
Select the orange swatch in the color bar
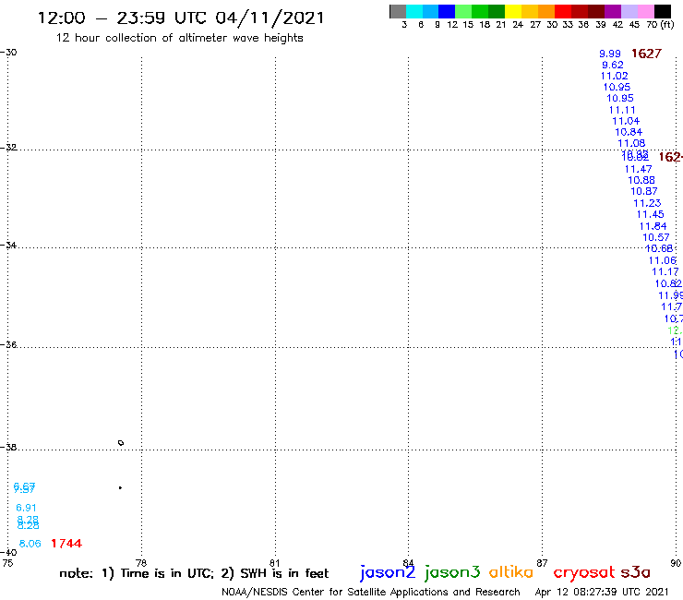[x=546, y=11]
